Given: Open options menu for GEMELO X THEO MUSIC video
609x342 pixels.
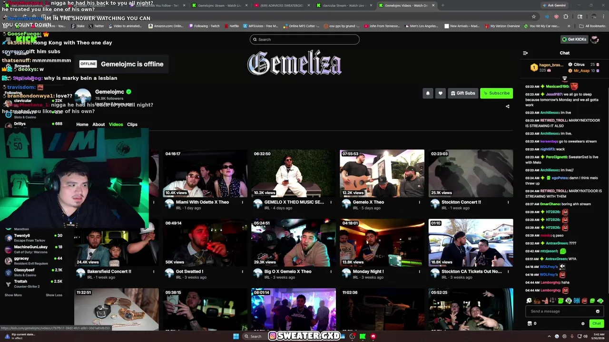Looking at the screenshot, I should coord(331,202).
